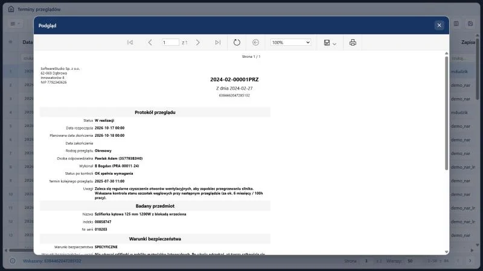Image resolution: width=483 pixels, height=271 pixels.
Task: Click SPECYFICZNE safety condition value
Action: 106,247
